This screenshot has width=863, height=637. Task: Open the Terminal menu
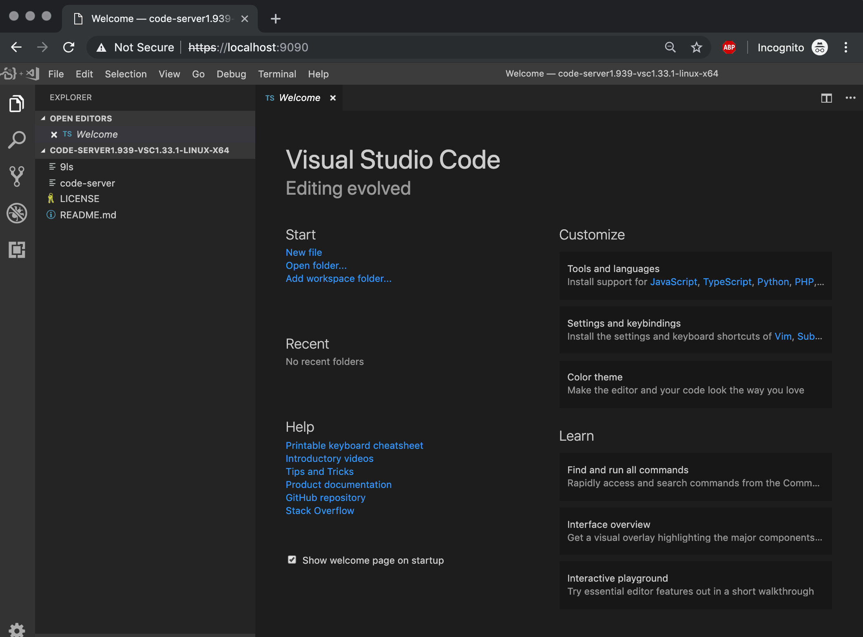(x=277, y=74)
